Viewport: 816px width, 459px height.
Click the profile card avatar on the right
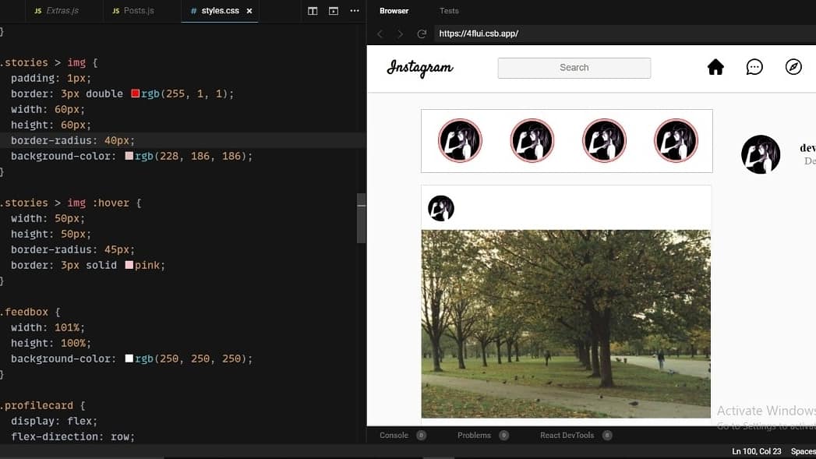[761, 154]
